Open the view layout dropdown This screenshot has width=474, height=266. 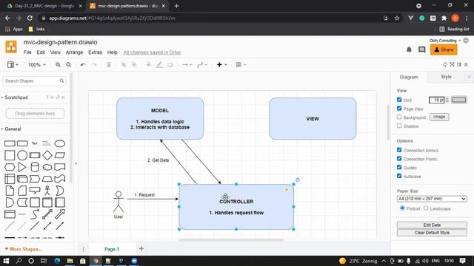coord(13,65)
